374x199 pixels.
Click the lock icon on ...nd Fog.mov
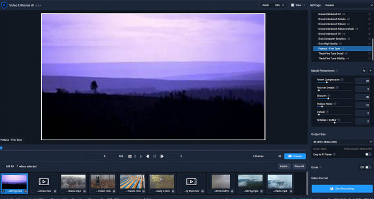[26, 191]
